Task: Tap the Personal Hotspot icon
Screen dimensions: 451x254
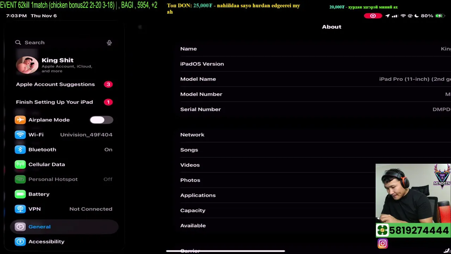Action: click(20, 179)
